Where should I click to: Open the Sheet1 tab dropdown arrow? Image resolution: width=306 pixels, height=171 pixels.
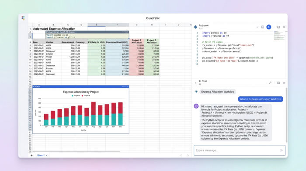pos(46,156)
